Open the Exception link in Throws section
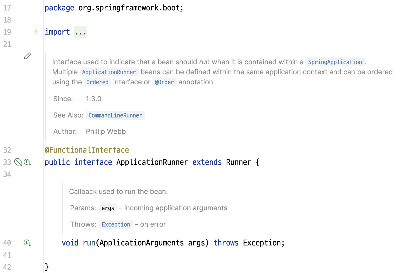Image resolution: width=409 pixels, height=273 pixels. [116, 224]
